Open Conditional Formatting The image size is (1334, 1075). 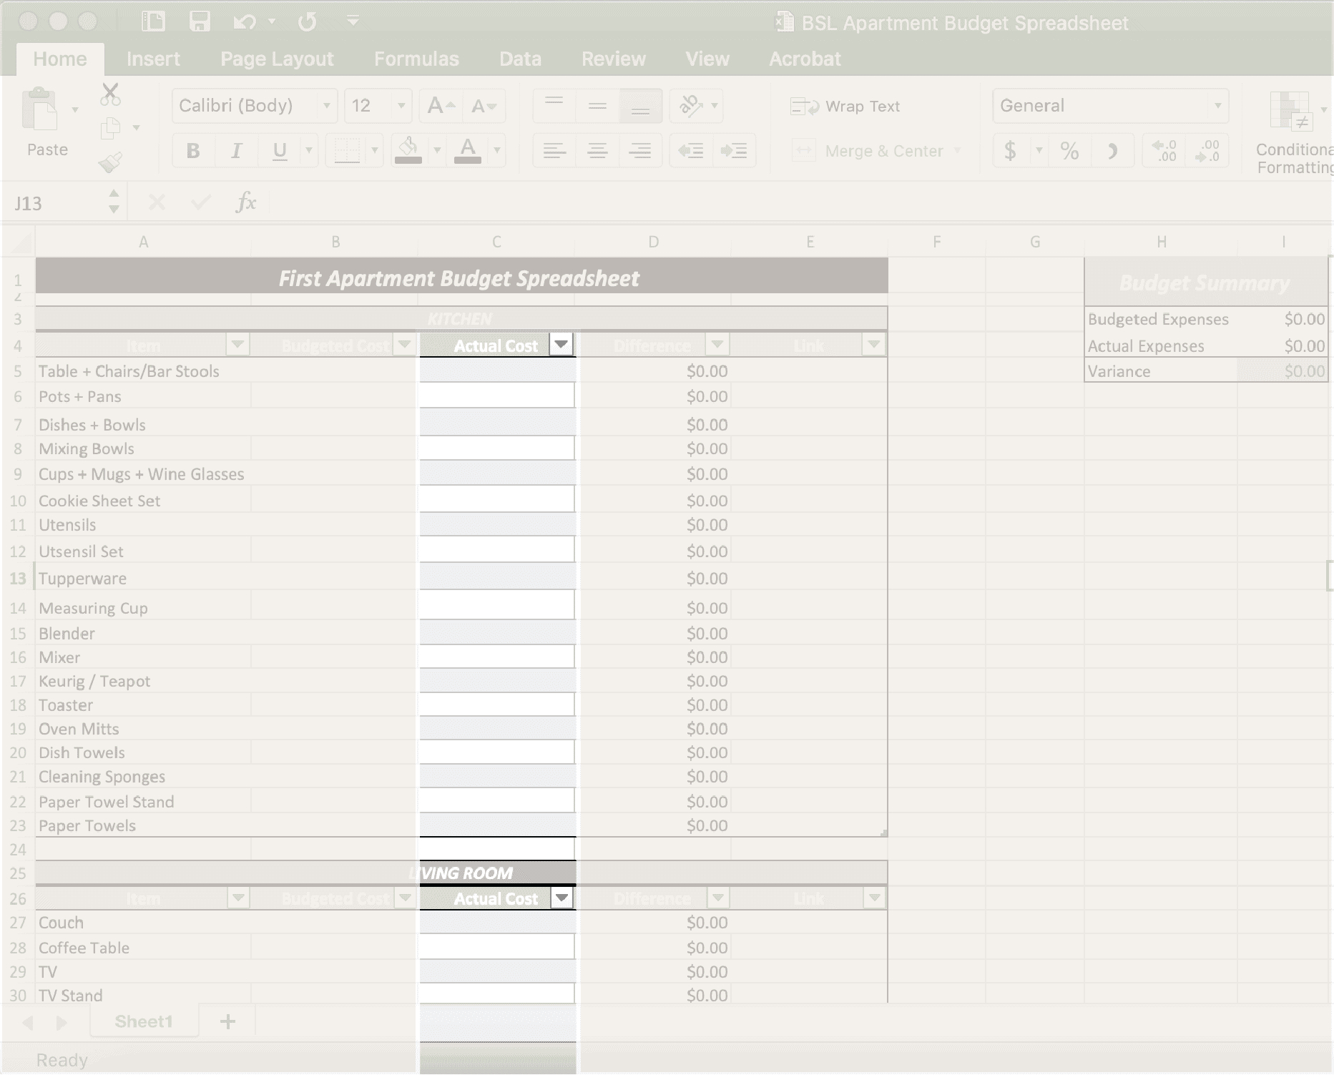pyautogui.click(x=1293, y=133)
